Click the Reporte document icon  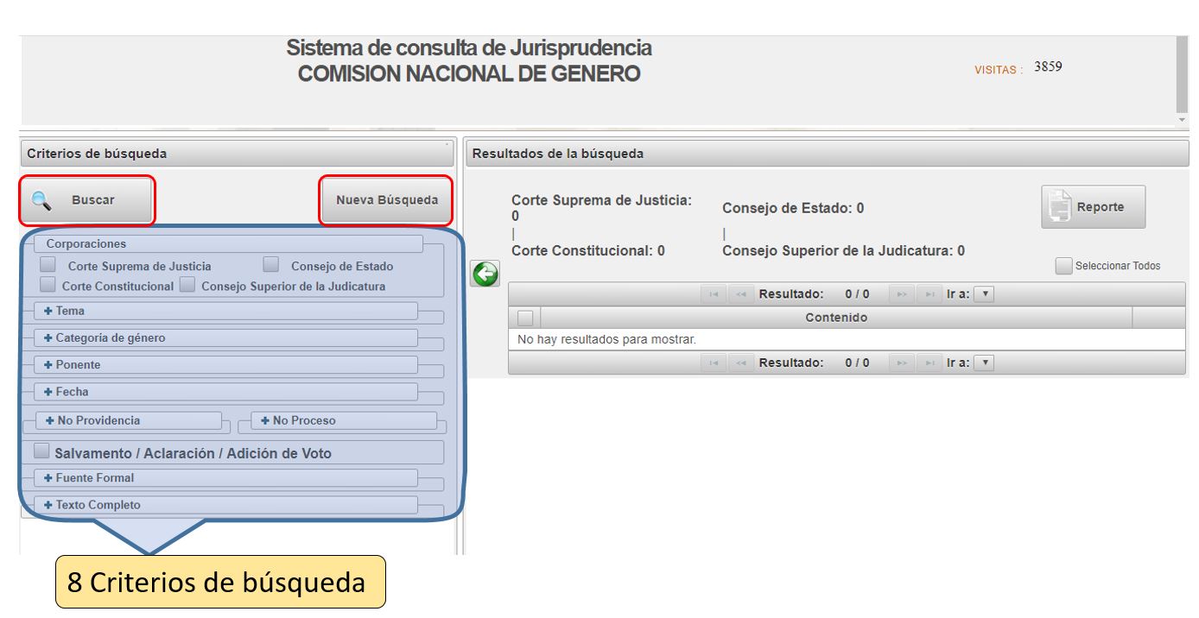click(1060, 207)
